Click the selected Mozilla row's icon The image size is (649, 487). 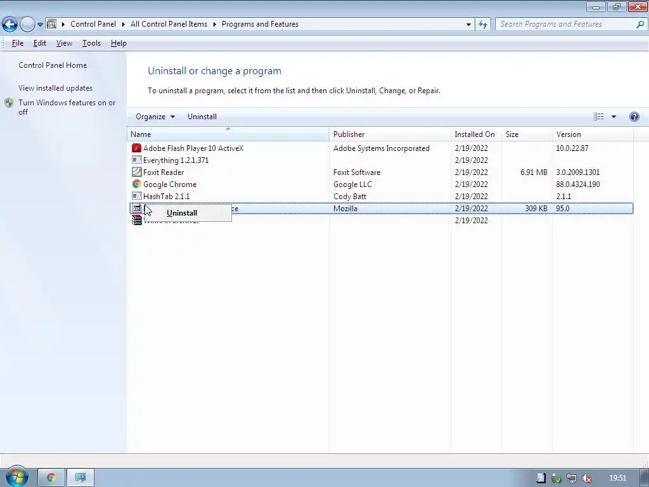[x=137, y=208]
